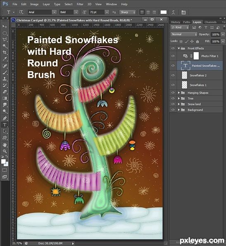This screenshot has height=246, width=226.
Task: Hide the Snowflakes 2 layer
Action: [173, 75]
